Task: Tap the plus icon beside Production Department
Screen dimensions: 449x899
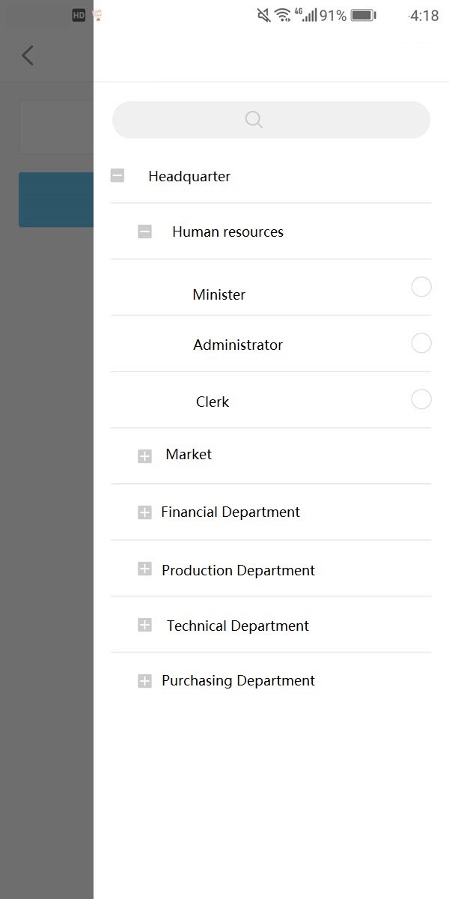Action: (x=144, y=569)
